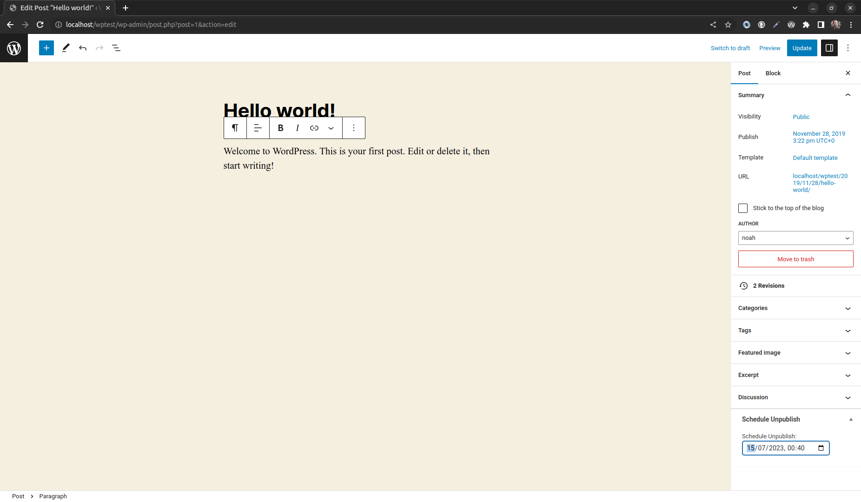Click the browser address bar URL

(151, 25)
